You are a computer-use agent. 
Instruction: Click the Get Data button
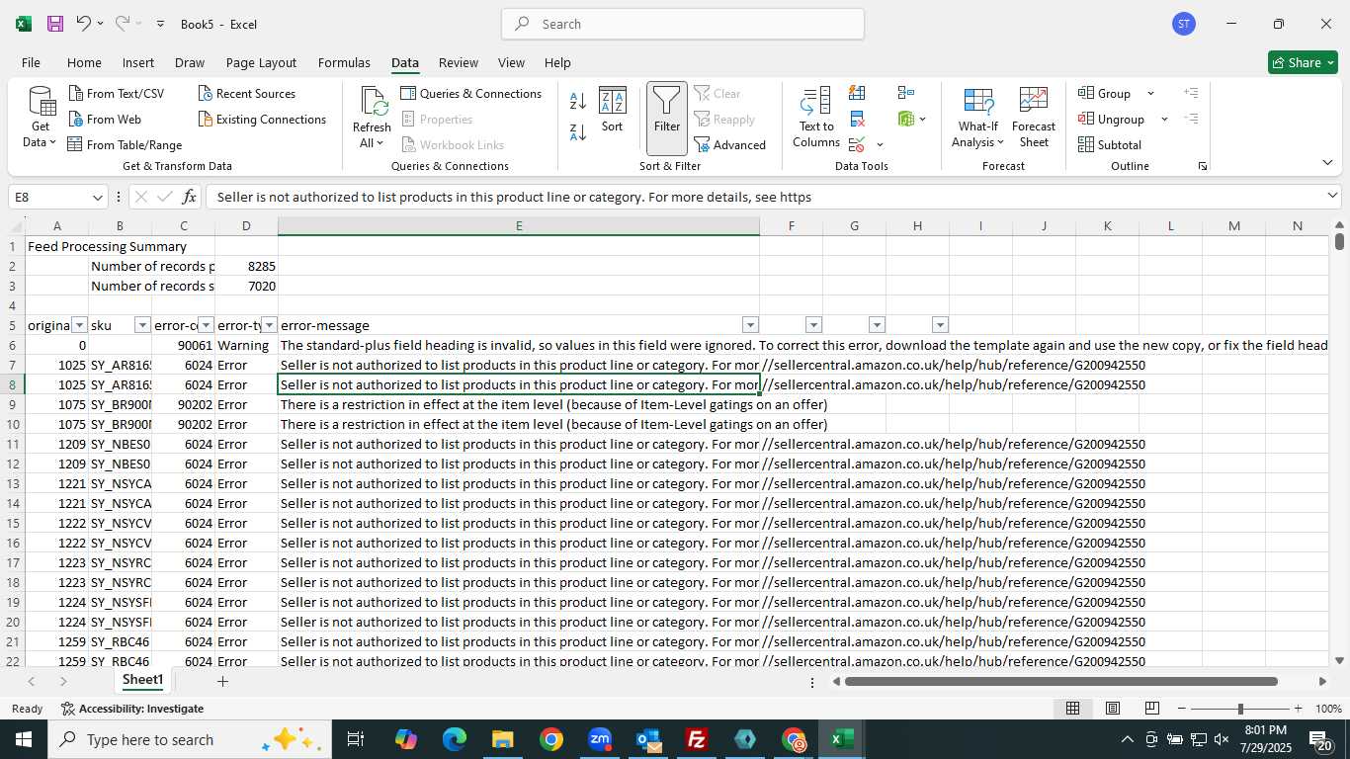click(41, 118)
